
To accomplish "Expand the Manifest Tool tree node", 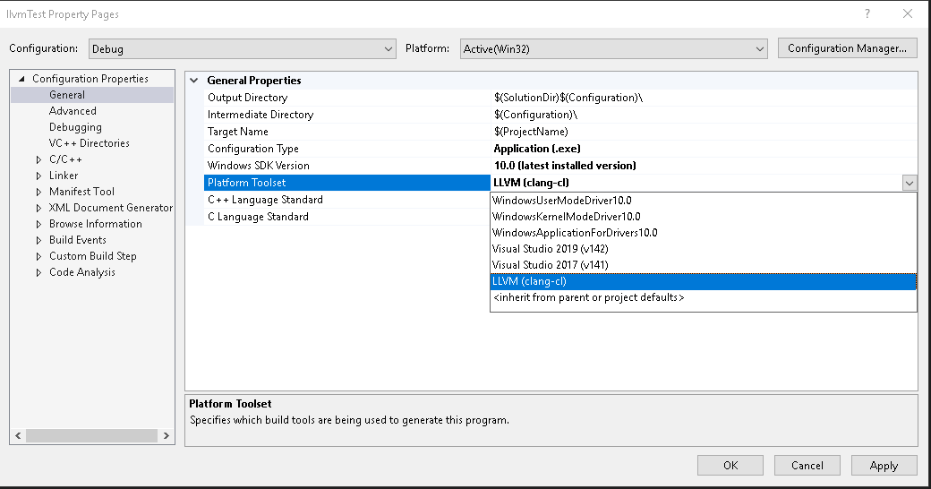I will [38, 192].
